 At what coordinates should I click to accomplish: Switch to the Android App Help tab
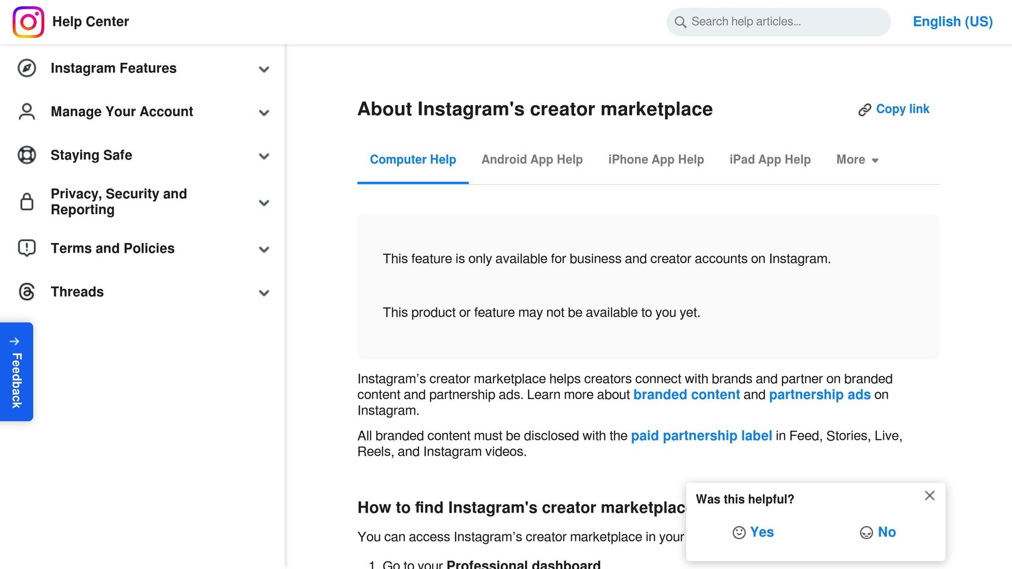click(x=532, y=160)
